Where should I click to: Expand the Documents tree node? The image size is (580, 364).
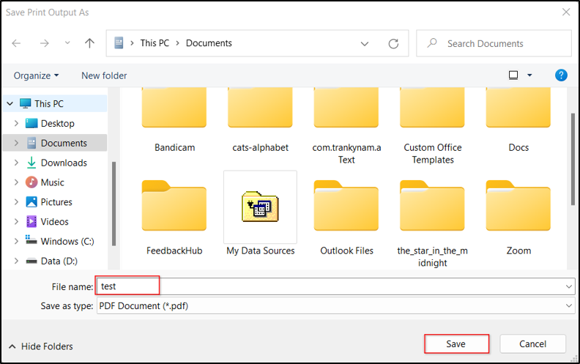click(16, 143)
